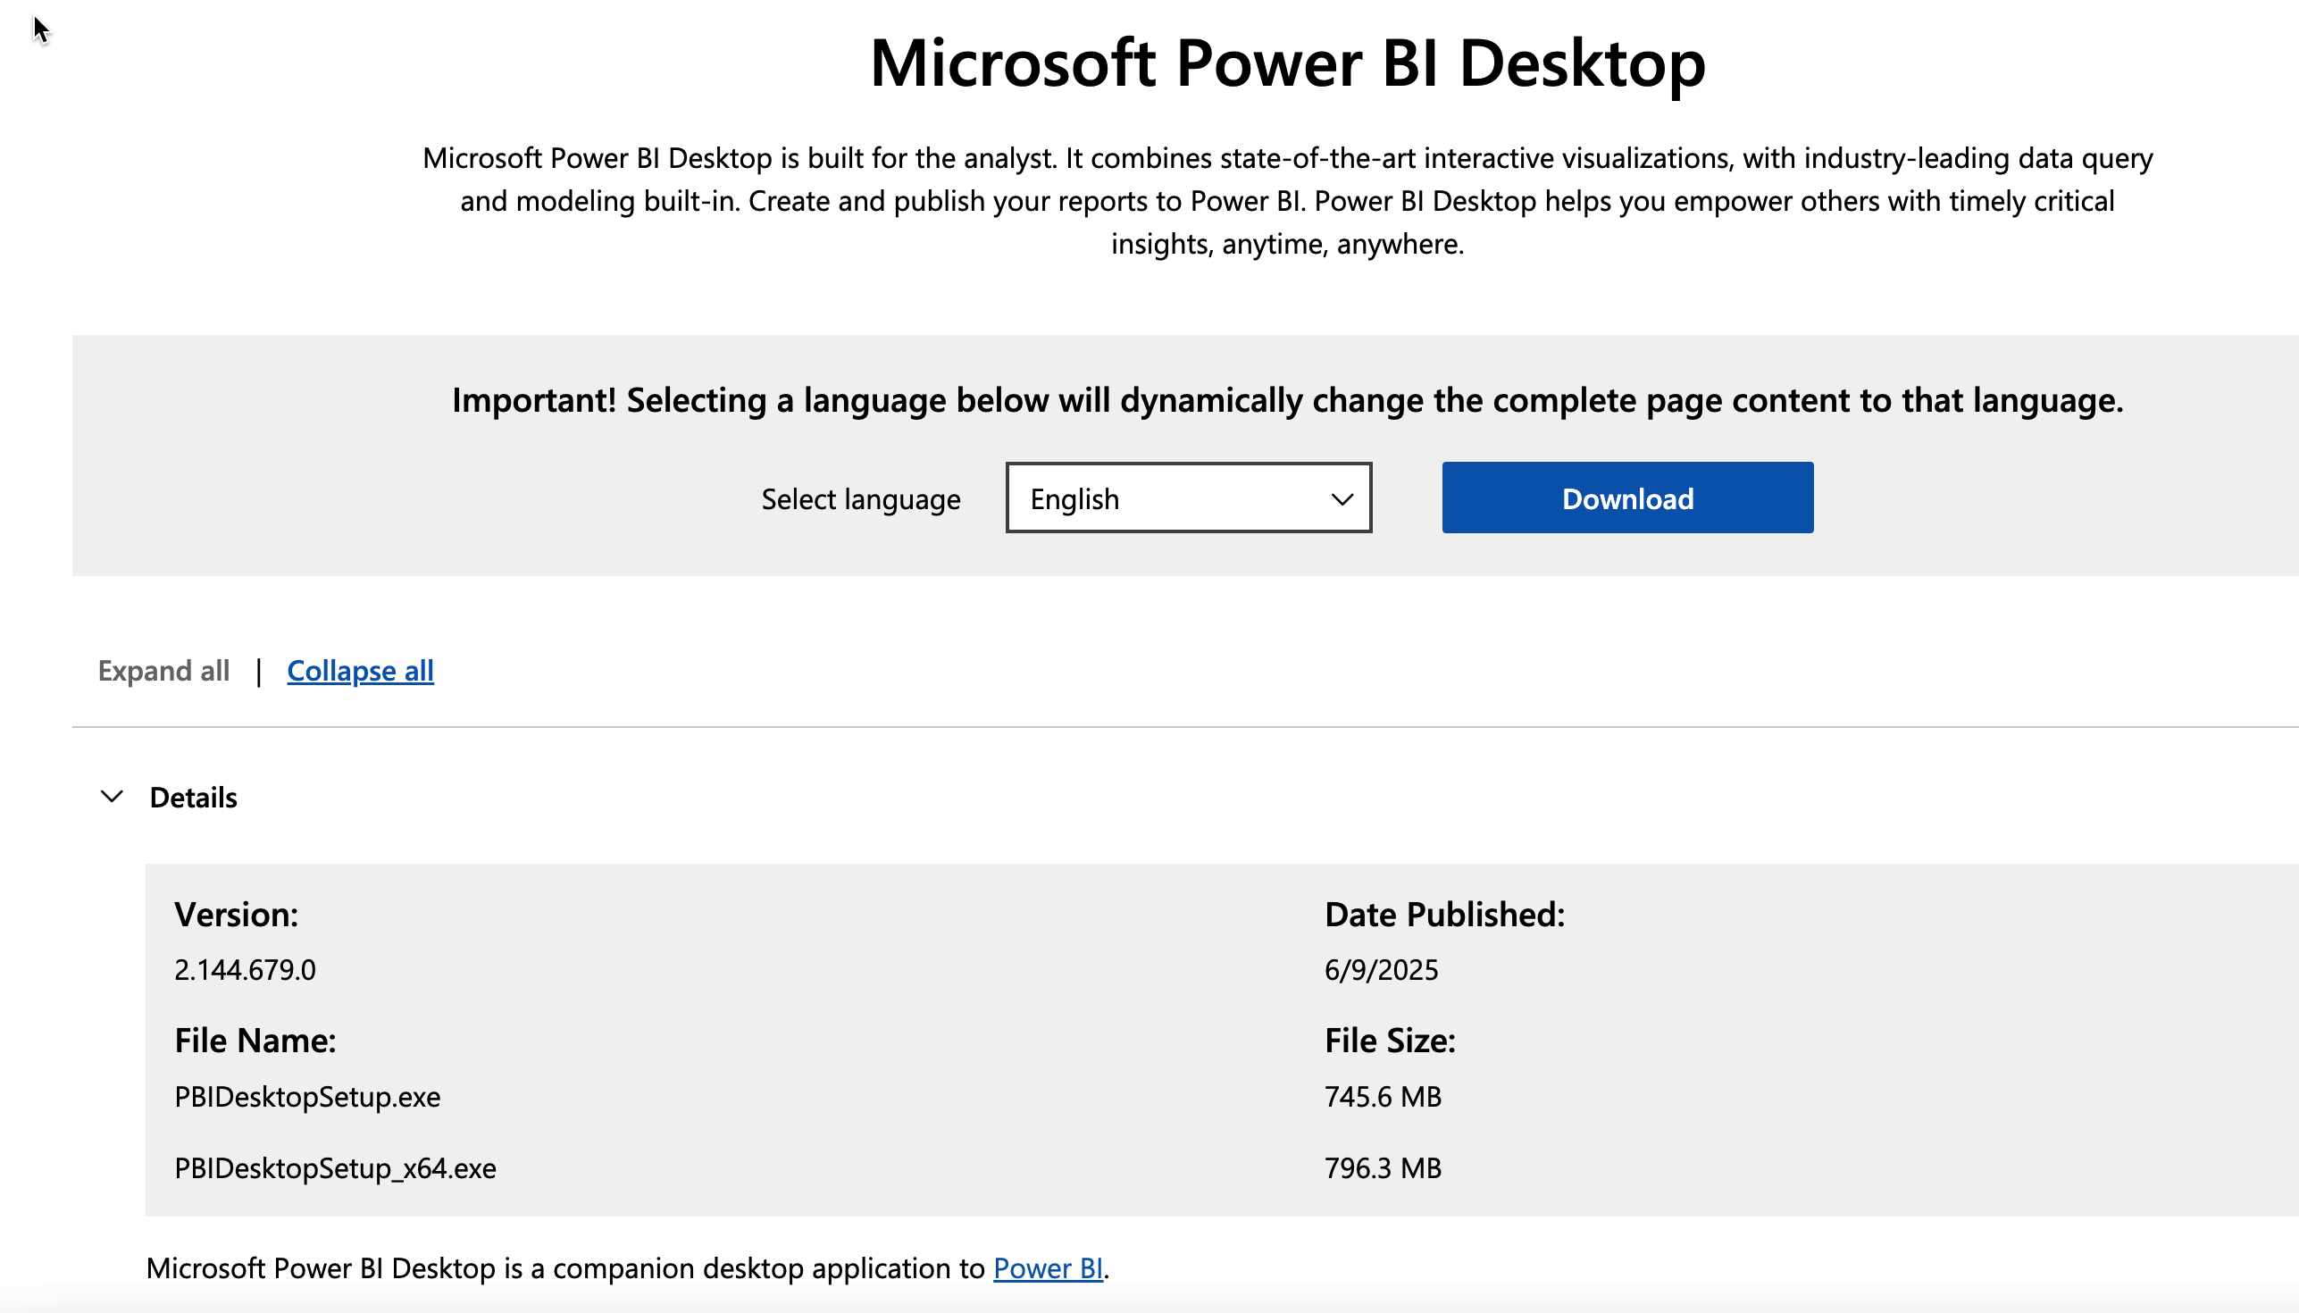This screenshot has width=2299, height=1313.
Task: Open the Select language dropdown showing English
Action: (x=1188, y=498)
